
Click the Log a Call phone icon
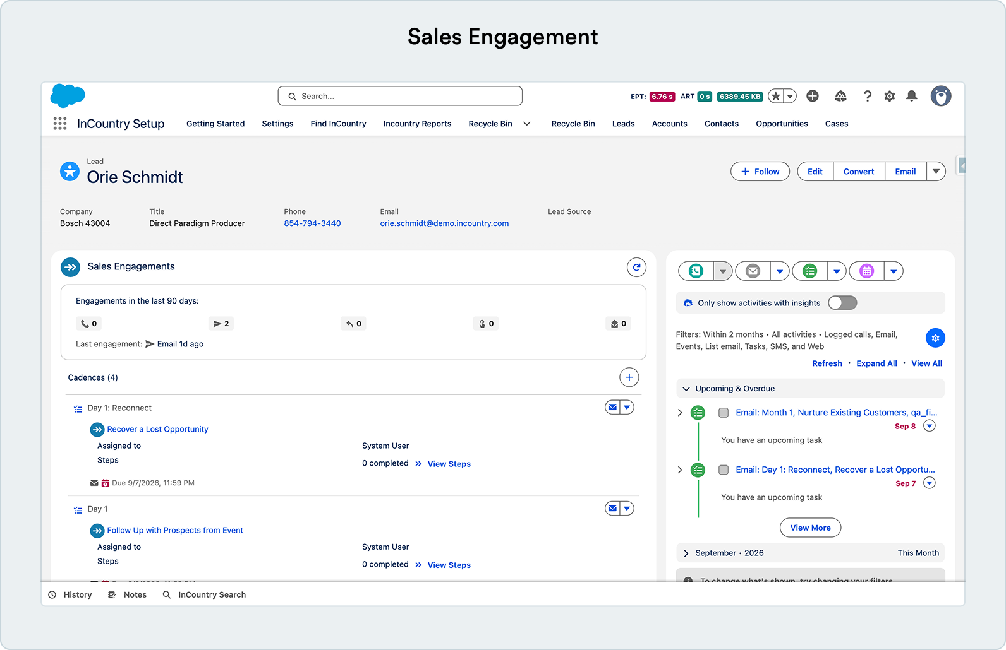point(696,271)
